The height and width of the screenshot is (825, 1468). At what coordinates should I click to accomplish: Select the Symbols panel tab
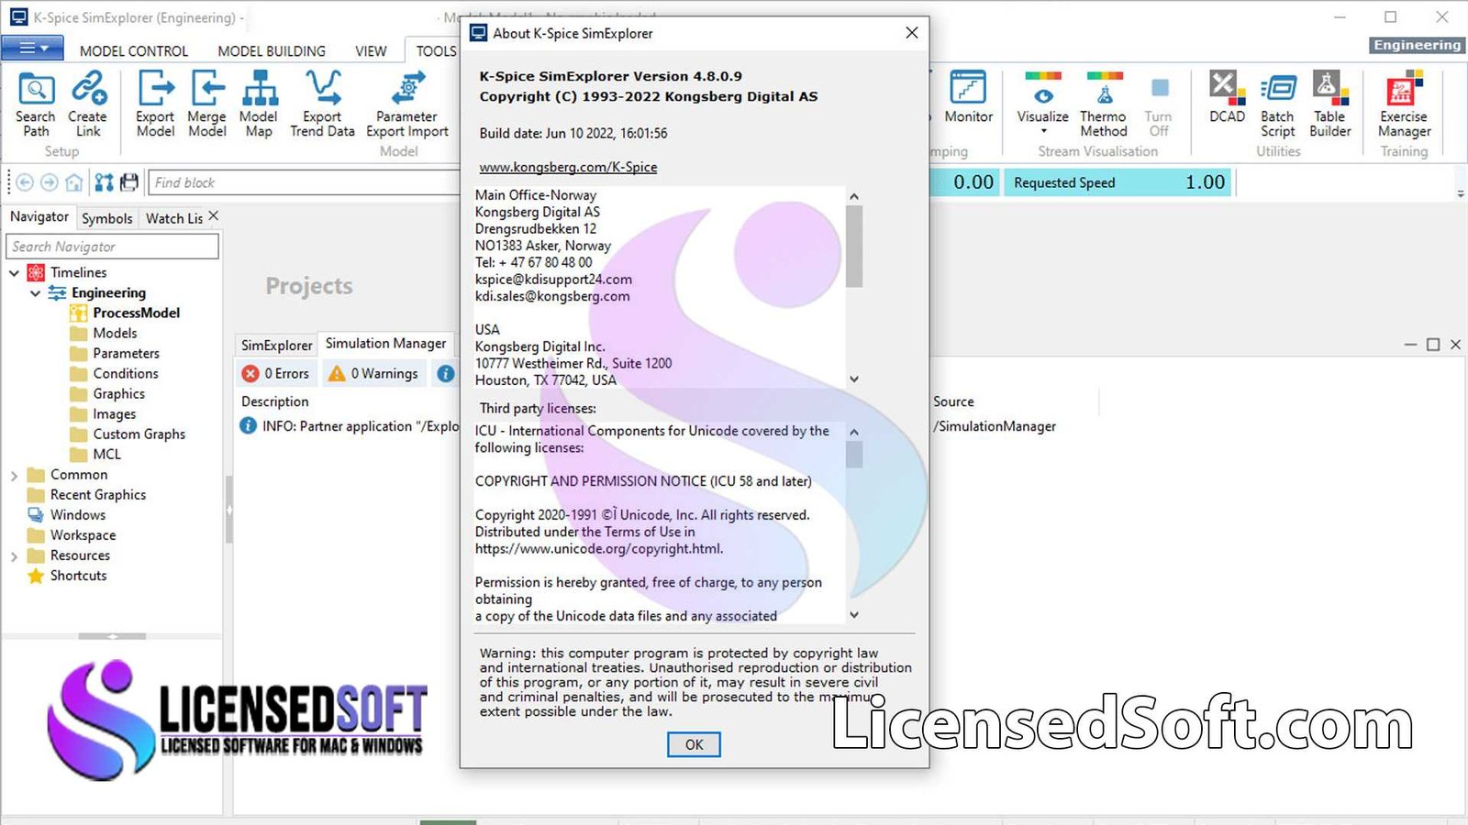click(x=106, y=218)
